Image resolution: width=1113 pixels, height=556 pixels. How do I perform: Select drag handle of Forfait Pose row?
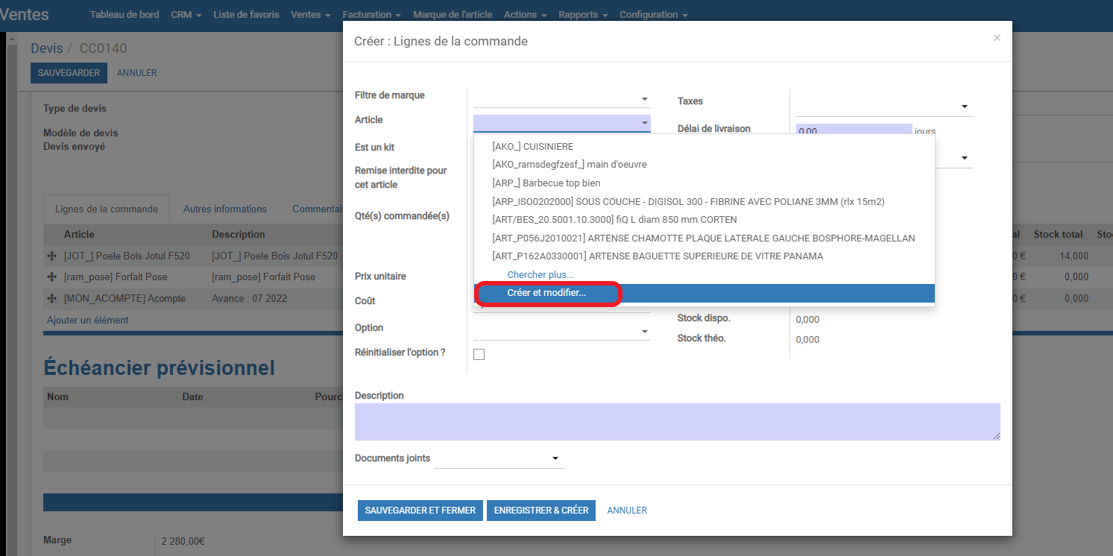pyautogui.click(x=52, y=277)
